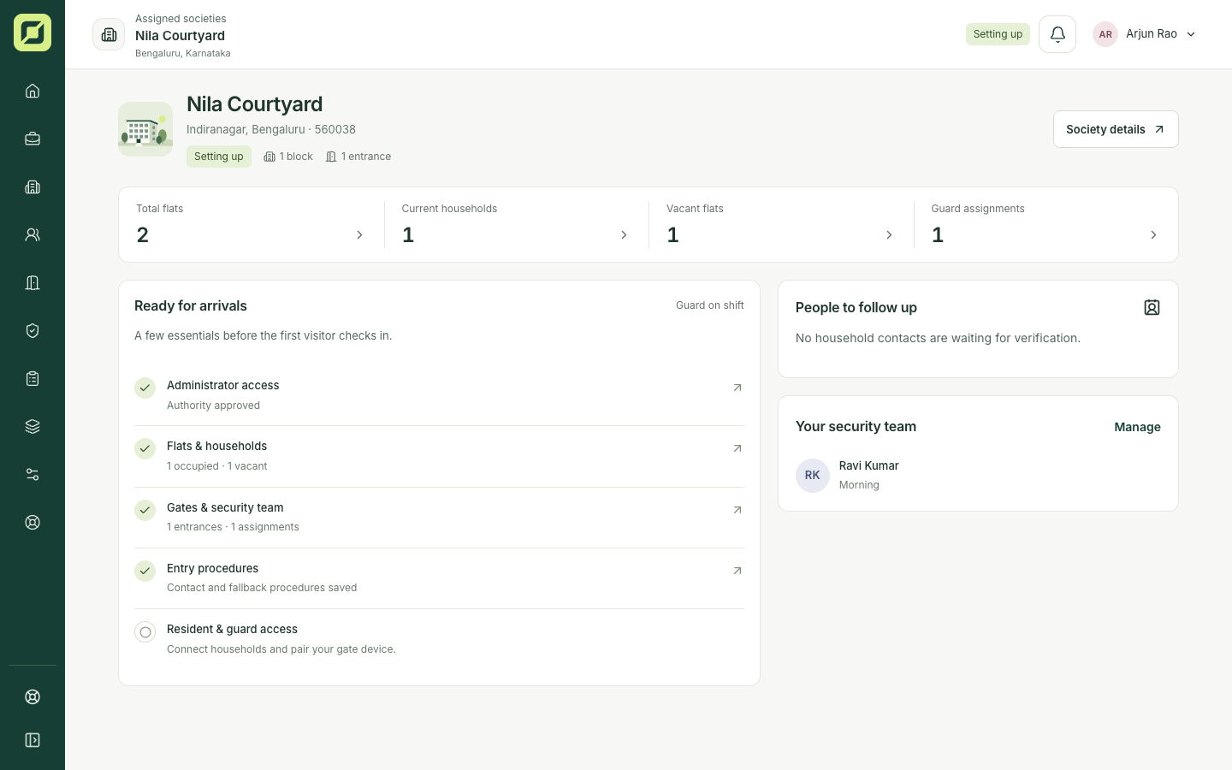The image size is (1232, 770).
Task: Click the "Ravi Kumar" name
Action: (868, 465)
